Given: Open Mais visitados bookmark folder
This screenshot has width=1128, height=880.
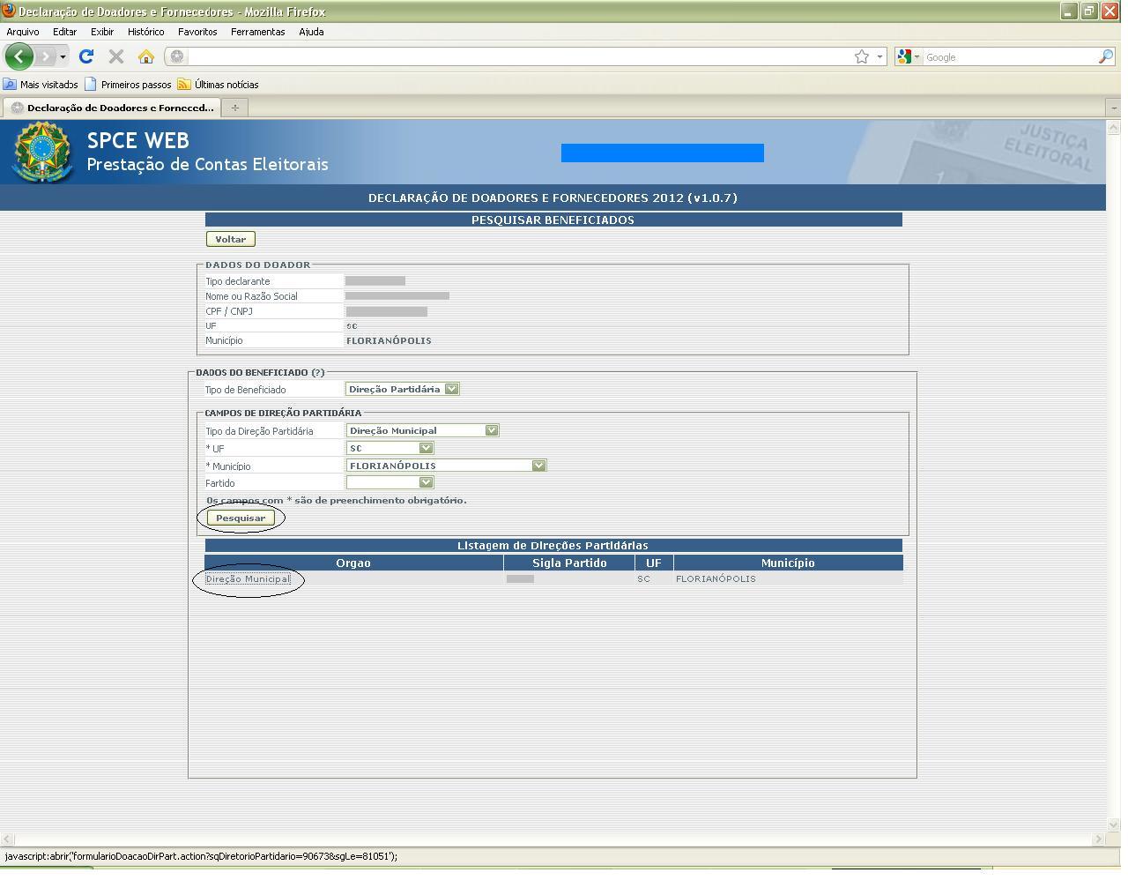Looking at the screenshot, I should 41,85.
